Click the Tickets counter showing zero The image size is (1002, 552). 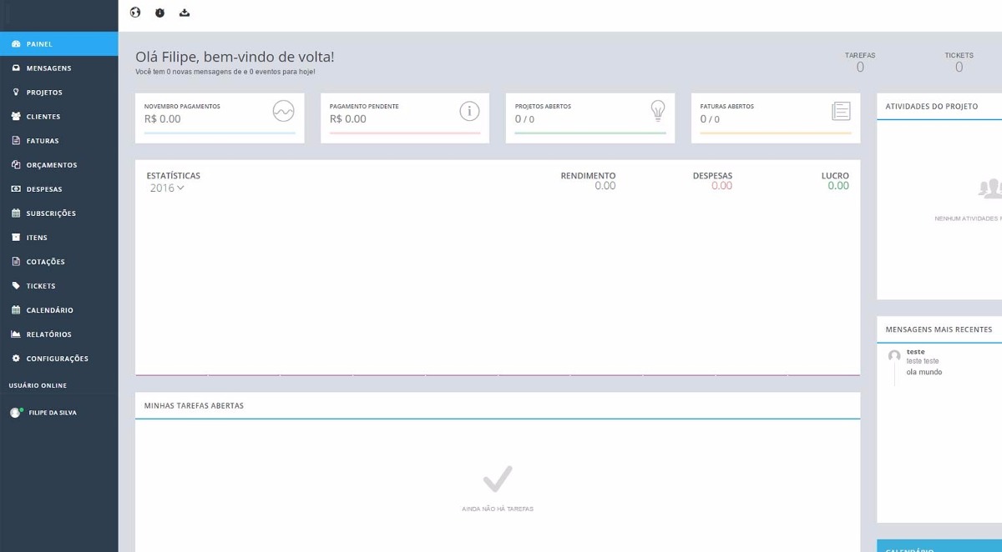[x=959, y=61]
